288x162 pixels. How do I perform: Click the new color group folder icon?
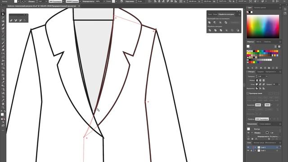pyautogui.click(x=269, y=68)
